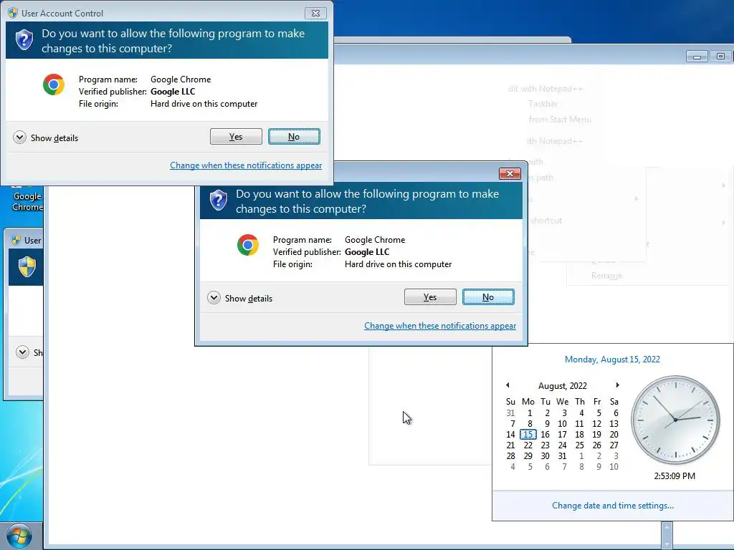The height and width of the screenshot is (550, 734).
Task: Minimize the background window
Action: pos(697,57)
